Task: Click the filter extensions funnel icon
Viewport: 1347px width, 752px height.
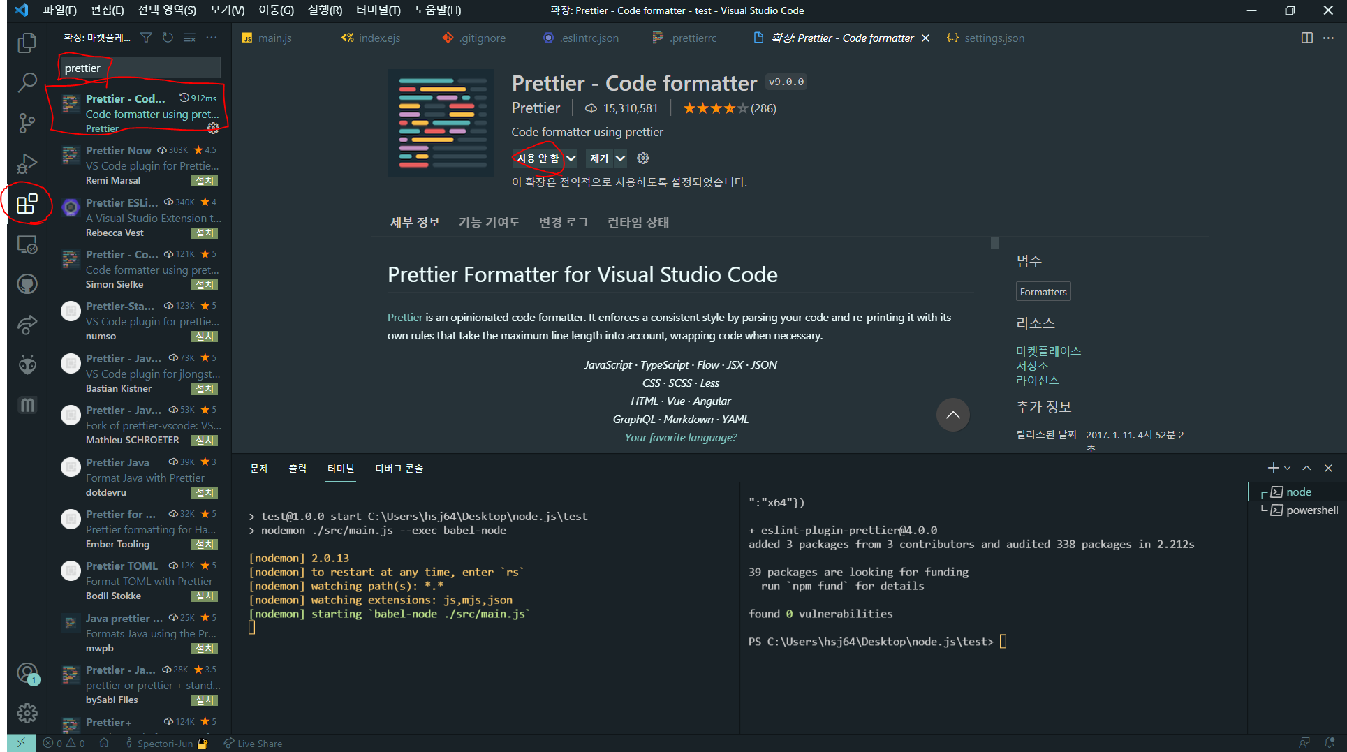Action: (x=146, y=38)
